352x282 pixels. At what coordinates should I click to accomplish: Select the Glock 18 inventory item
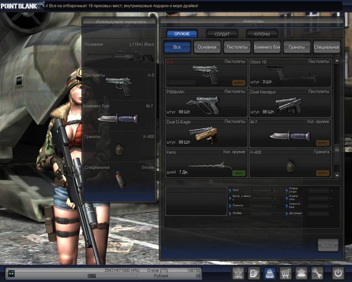[290, 73]
